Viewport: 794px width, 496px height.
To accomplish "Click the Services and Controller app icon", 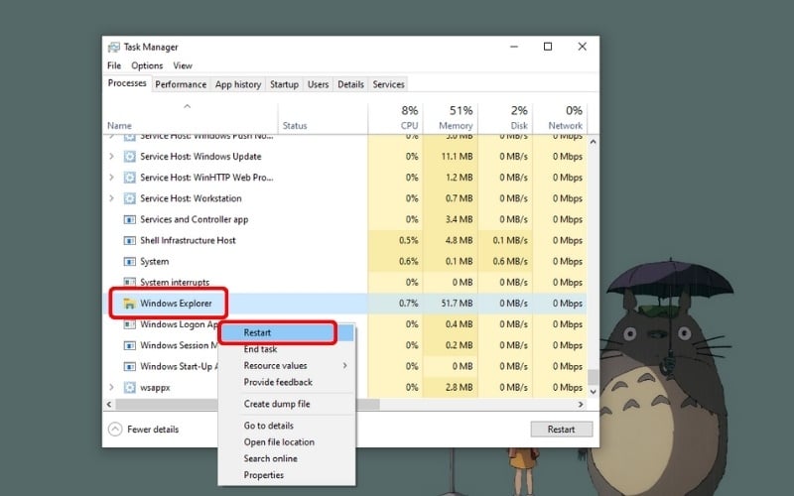I will pyautogui.click(x=130, y=219).
